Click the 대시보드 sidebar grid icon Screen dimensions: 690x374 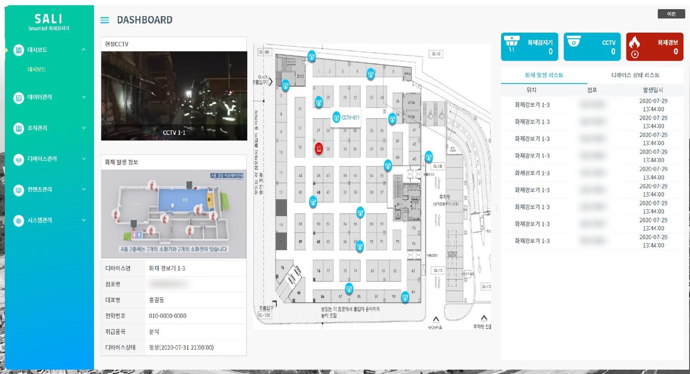click(18, 50)
